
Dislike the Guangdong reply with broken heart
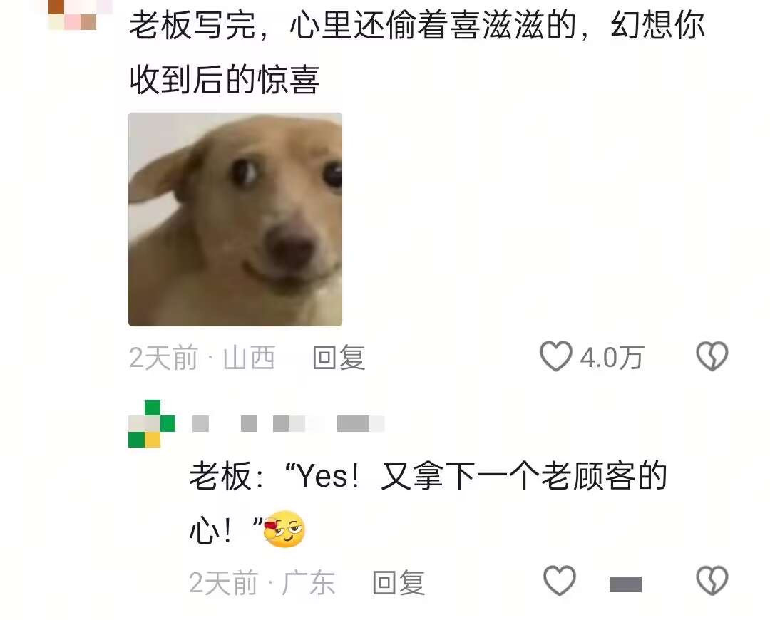pos(712,581)
